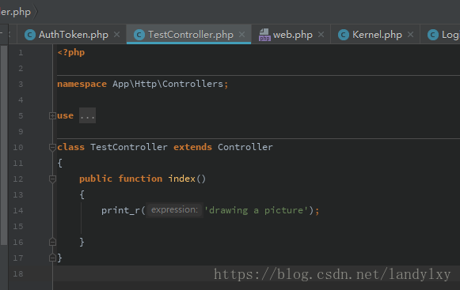Collapse the TestController class block
This screenshot has height=290, width=460.
[52, 147]
